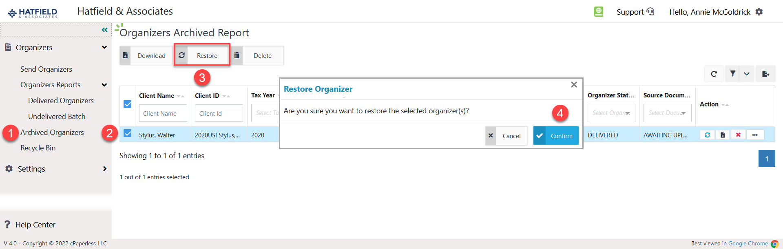783x249 pixels.
Task: Click the red X delete icon for Walter Stylus
Action: coord(738,134)
